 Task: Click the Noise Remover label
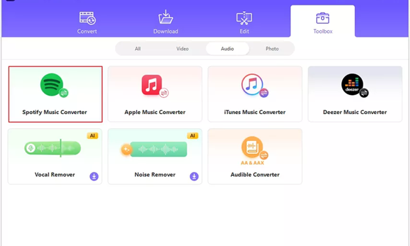click(x=155, y=174)
